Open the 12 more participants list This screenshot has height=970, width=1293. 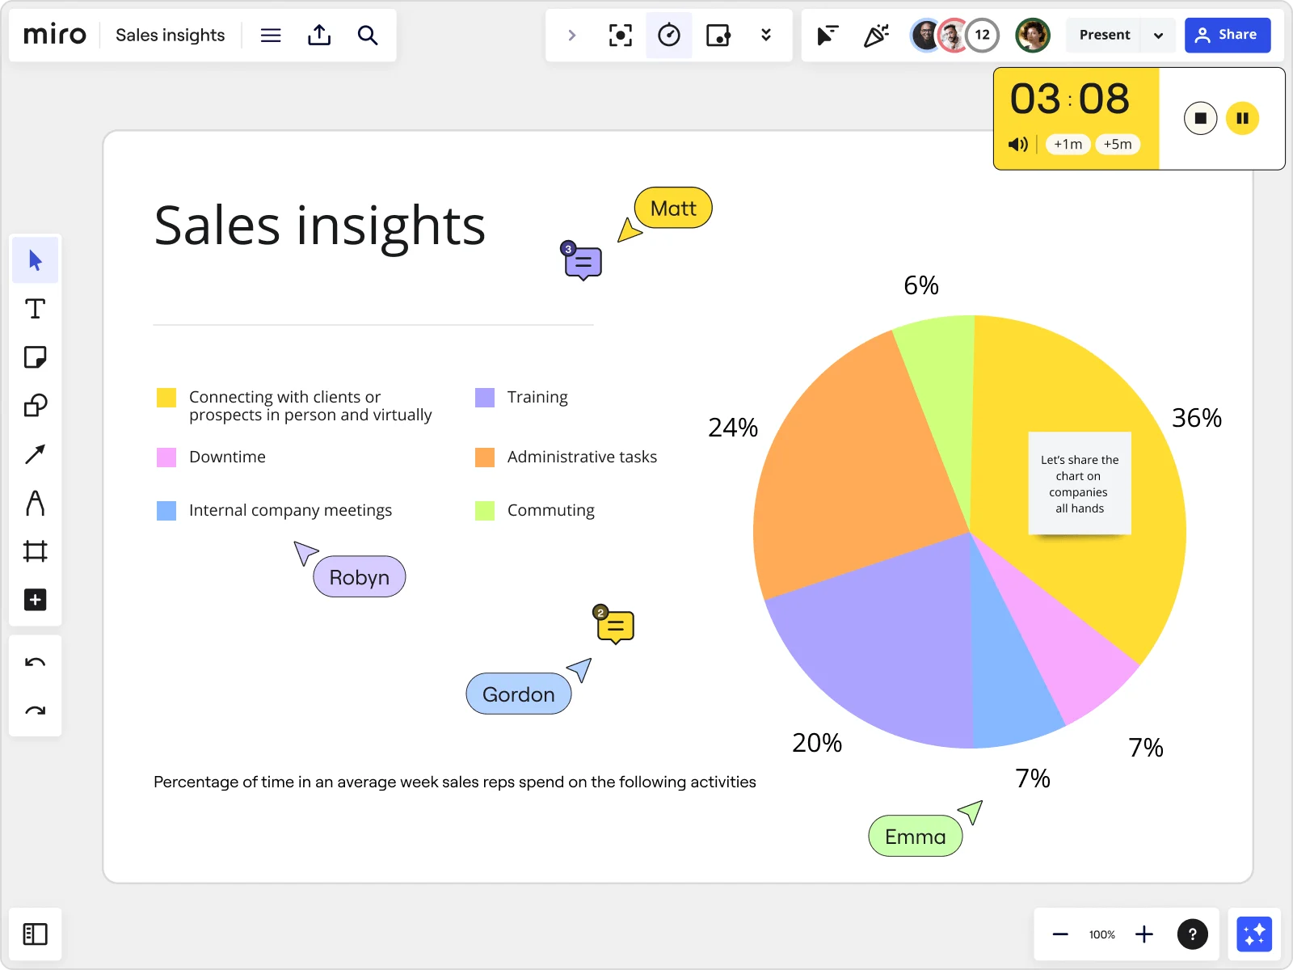click(983, 35)
